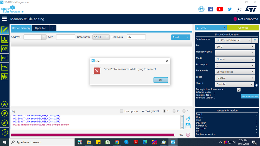Click the taskbar search box
This screenshot has width=260, height=146.
pos(42,142)
